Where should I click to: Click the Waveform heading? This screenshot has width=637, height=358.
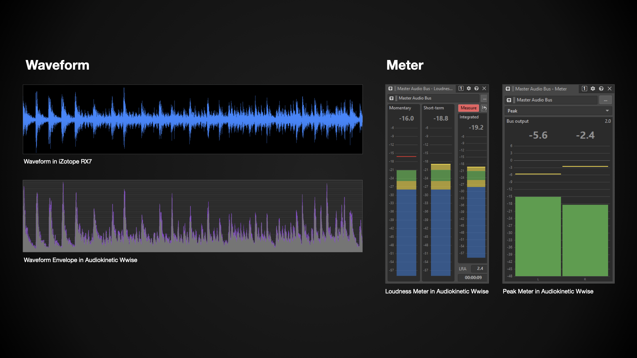pyautogui.click(x=57, y=65)
